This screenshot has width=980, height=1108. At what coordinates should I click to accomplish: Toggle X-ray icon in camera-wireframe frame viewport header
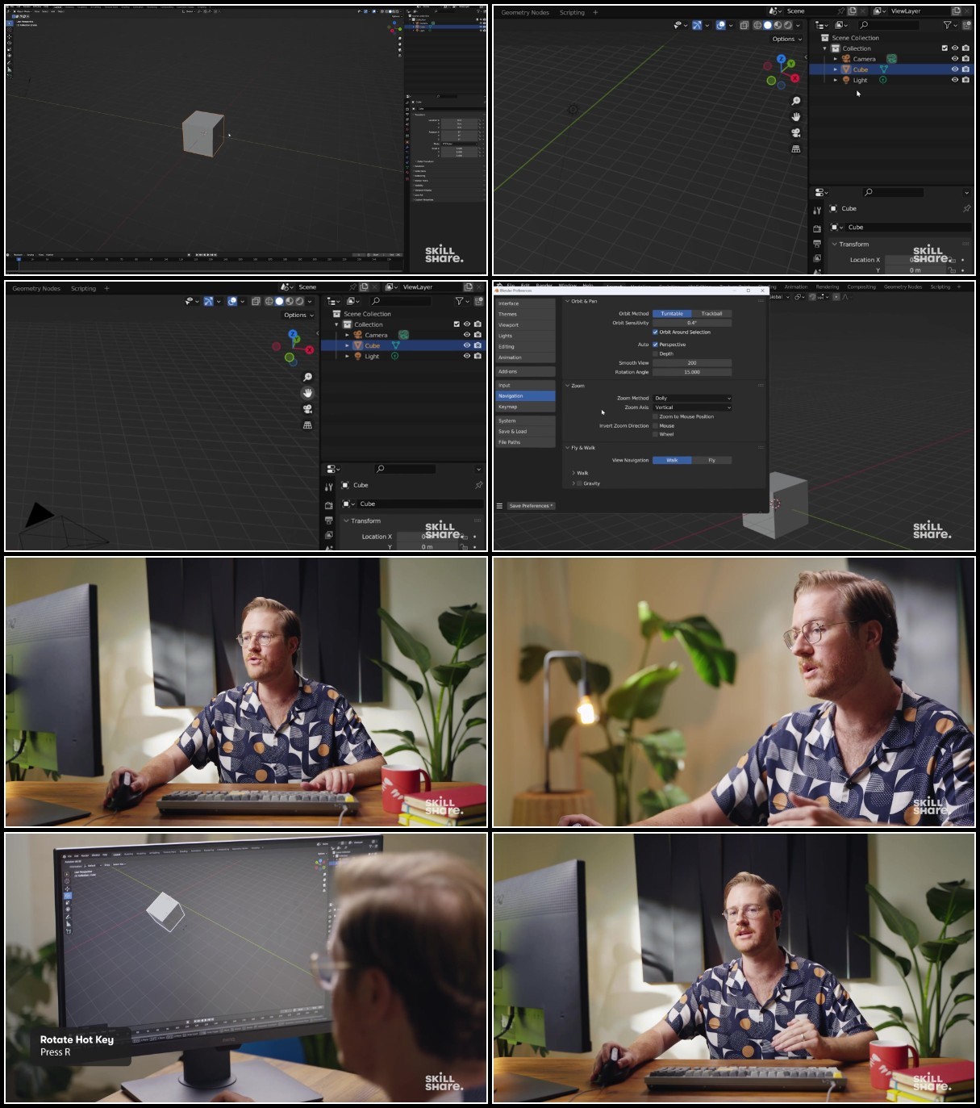click(255, 301)
